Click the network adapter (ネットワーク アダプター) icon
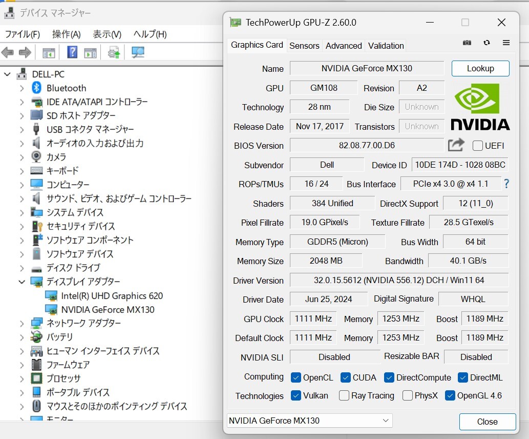This screenshot has height=439, width=529. [36, 323]
